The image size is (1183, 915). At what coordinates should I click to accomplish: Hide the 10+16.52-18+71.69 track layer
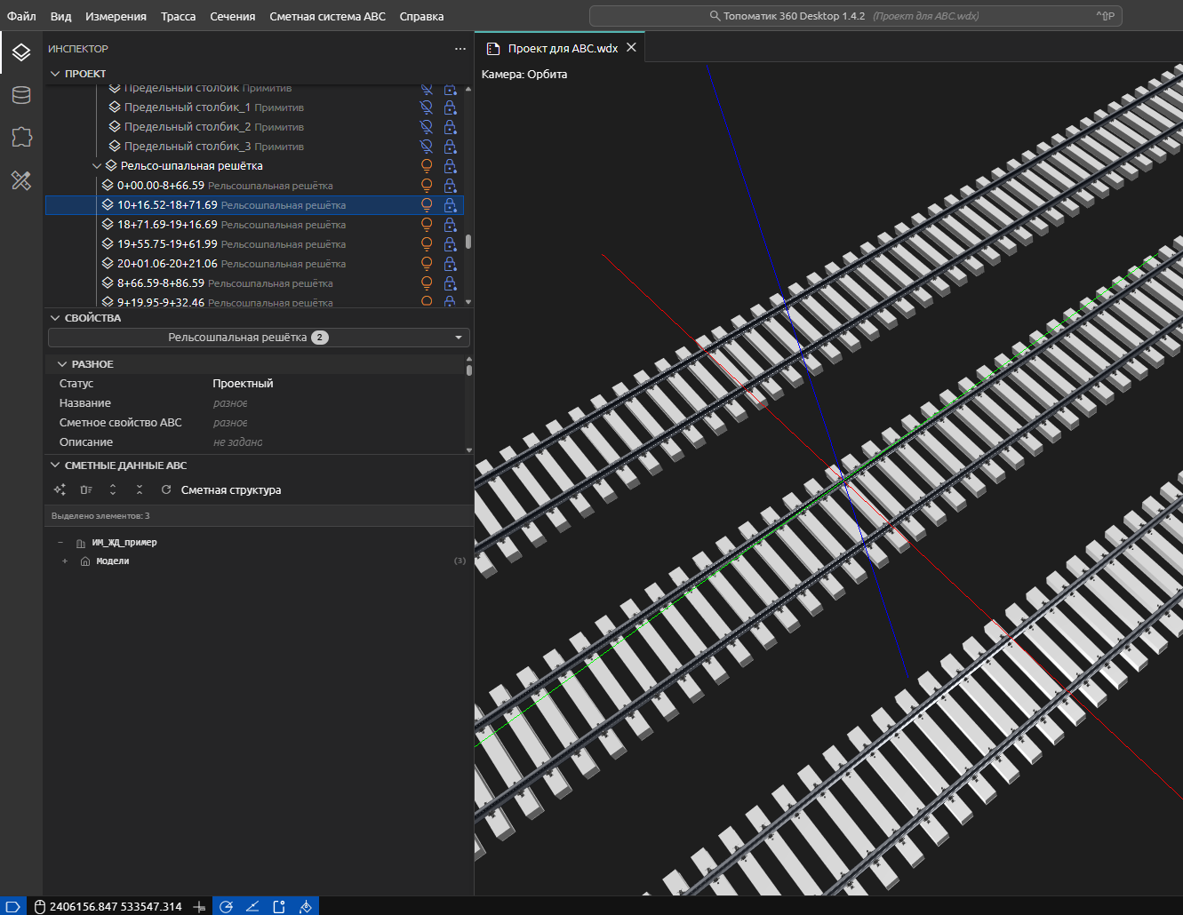[x=427, y=205]
